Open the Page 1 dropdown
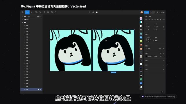186x104 pixels. pos(38,16)
